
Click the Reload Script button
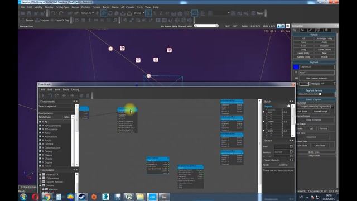tap(320, 112)
